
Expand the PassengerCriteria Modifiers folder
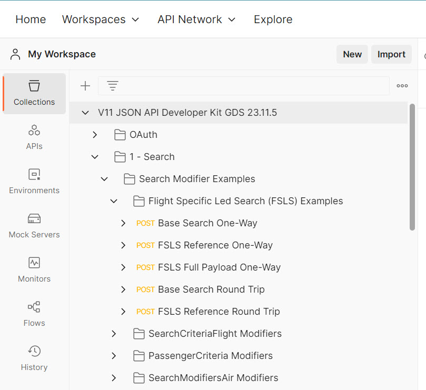pos(114,356)
